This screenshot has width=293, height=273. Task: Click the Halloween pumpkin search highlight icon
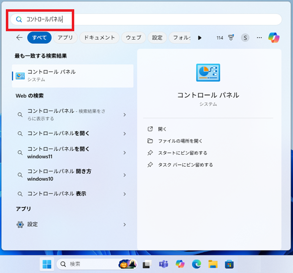coord(127,264)
